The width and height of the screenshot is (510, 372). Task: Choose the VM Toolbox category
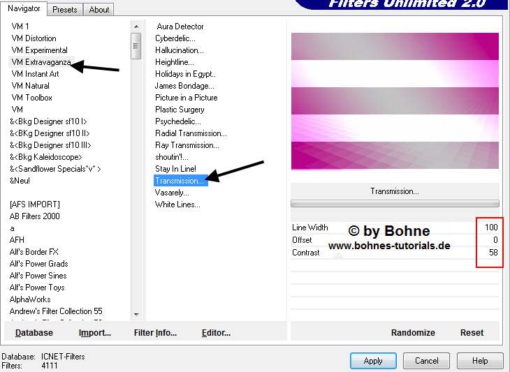pyautogui.click(x=32, y=98)
